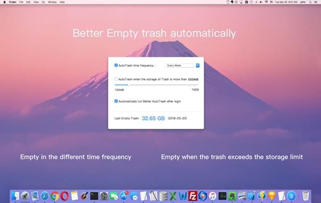Open Finder from the dock
The image size is (321, 203).
16,196
